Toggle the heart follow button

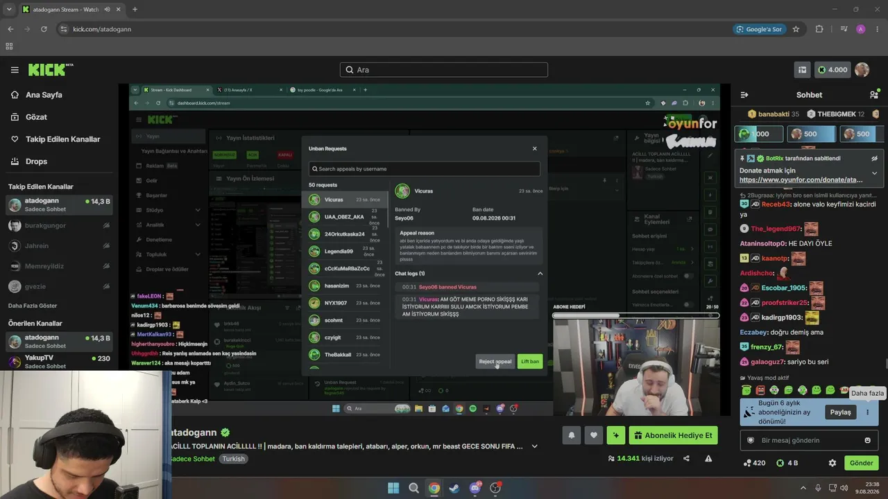point(594,435)
